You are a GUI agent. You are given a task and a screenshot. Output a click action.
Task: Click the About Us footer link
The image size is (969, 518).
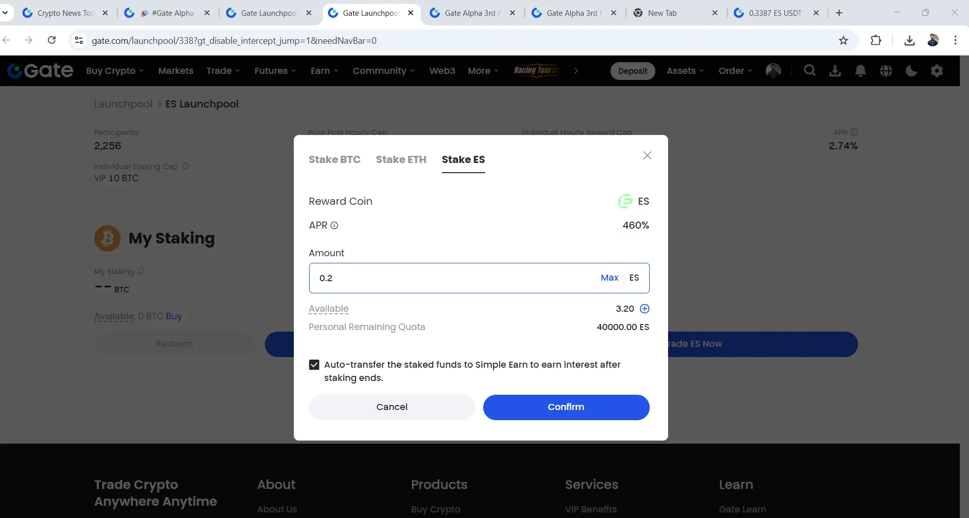277,509
